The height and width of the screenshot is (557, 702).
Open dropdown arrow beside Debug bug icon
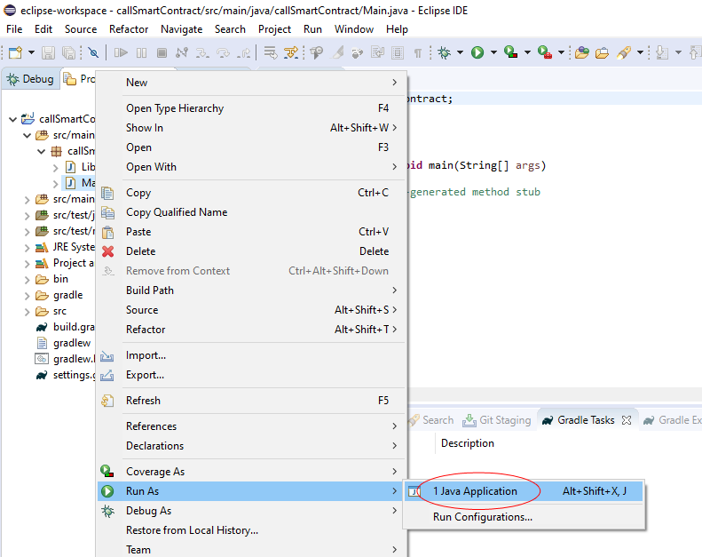click(x=460, y=52)
